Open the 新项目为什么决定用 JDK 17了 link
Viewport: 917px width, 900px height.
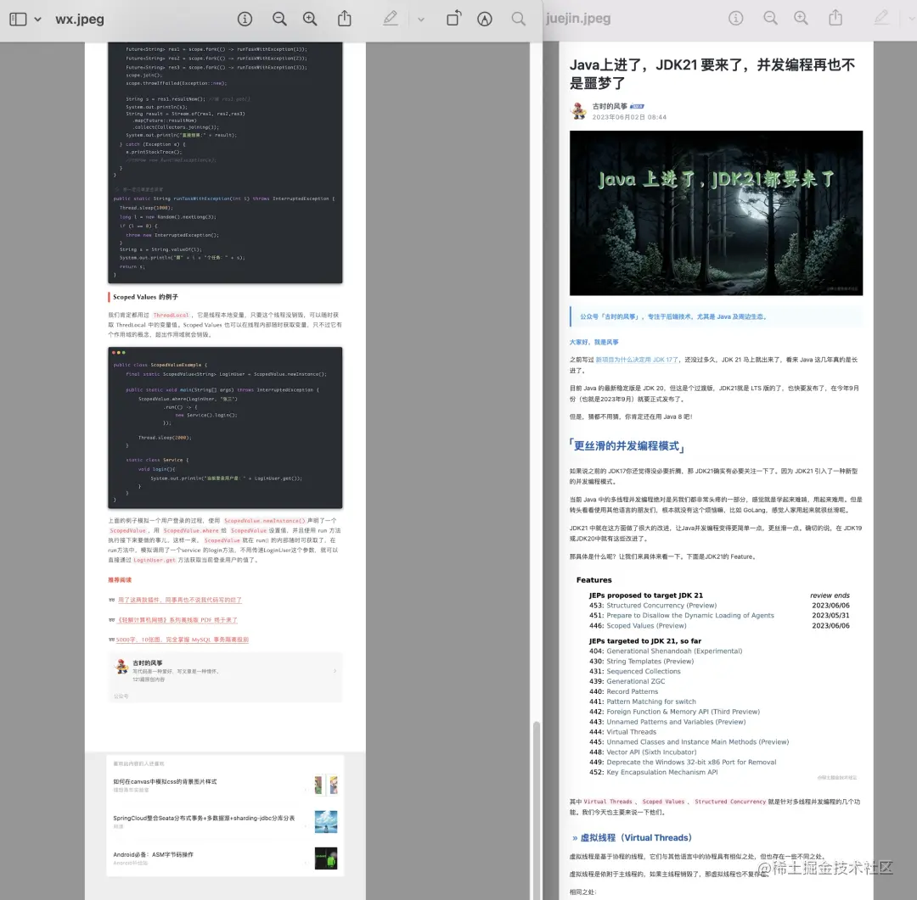coord(636,360)
